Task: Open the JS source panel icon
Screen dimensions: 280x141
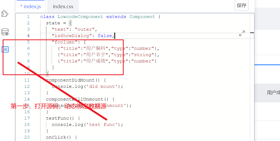Action: click(x=5, y=49)
